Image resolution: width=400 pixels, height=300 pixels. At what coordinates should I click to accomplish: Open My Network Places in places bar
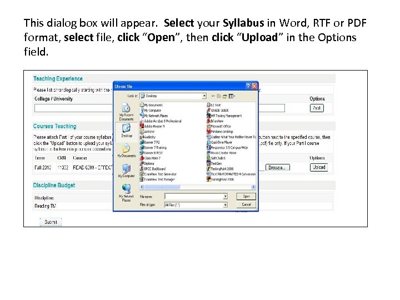pyautogui.click(x=126, y=193)
